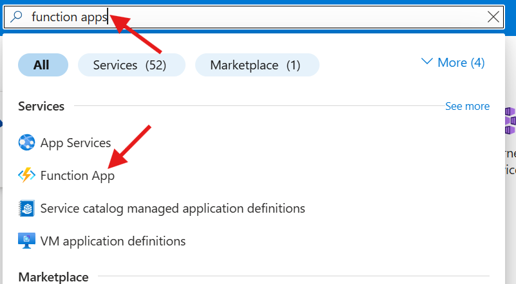Select the All filter pill
The height and width of the screenshot is (284, 516).
(x=43, y=65)
